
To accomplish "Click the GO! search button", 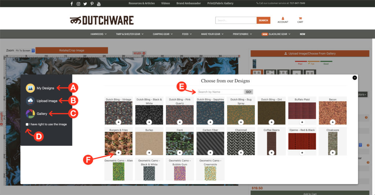I will coord(249,92).
